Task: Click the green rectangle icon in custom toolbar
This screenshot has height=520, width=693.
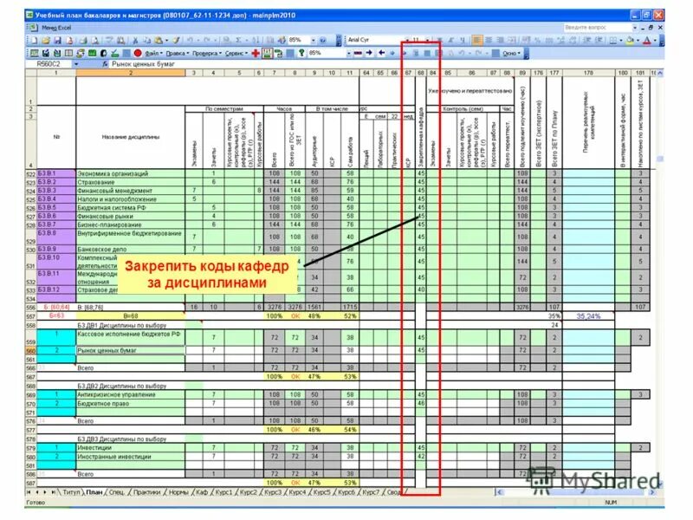Action: (92, 53)
